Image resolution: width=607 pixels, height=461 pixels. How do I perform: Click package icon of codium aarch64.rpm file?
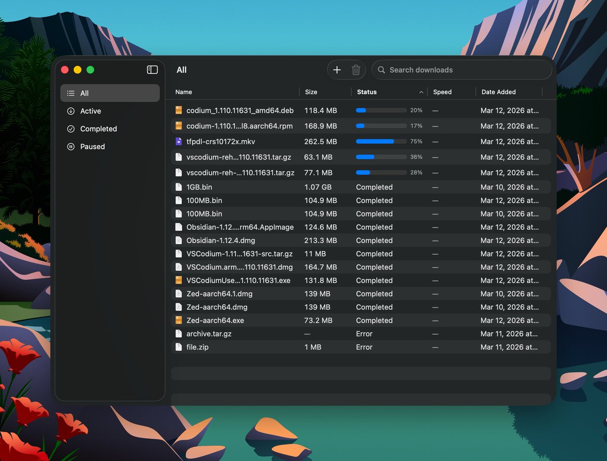pos(179,126)
